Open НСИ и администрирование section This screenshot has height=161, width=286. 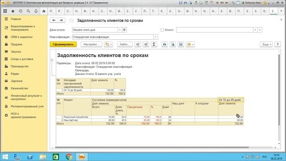[24, 115]
